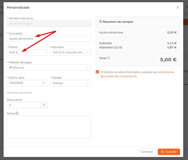The image size is (188, 160).
Task: Open the Estado dropdown showing Exitoso
Action: [70, 83]
